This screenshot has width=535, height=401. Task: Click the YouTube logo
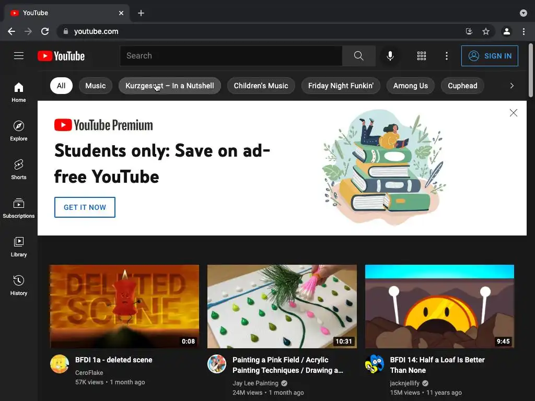point(61,56)
